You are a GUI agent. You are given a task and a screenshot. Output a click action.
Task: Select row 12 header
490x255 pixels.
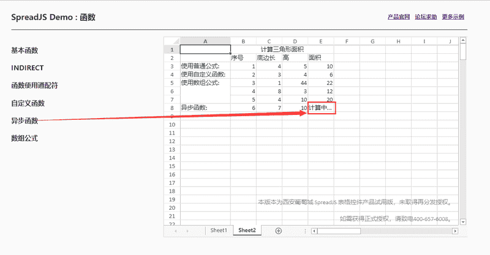coord(172,141)
